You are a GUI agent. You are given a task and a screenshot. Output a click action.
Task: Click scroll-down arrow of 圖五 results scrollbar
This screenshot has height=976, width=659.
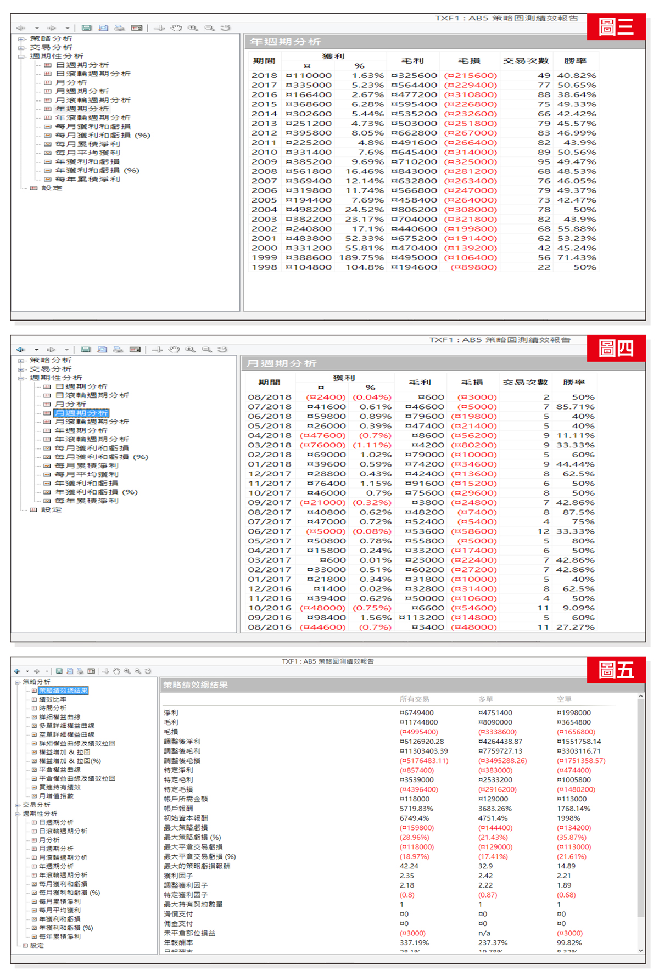click(640, 951)
